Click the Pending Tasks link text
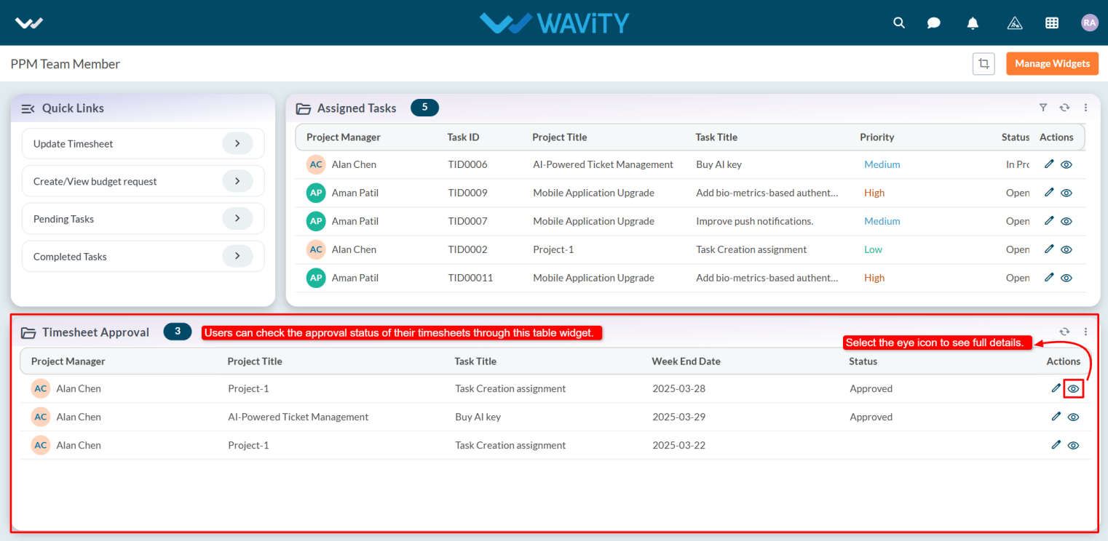 (63, 219)
